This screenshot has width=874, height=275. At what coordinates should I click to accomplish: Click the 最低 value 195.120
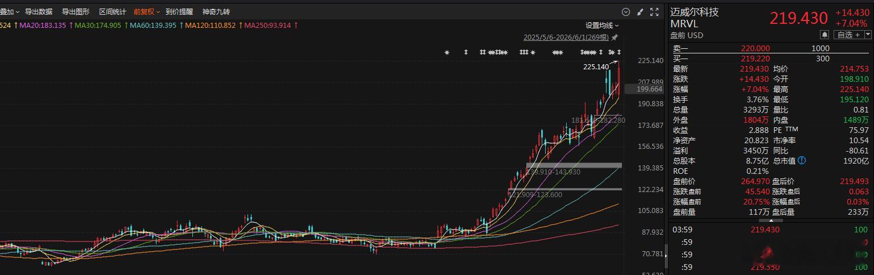pyautogui.click(x=855, y=99)
